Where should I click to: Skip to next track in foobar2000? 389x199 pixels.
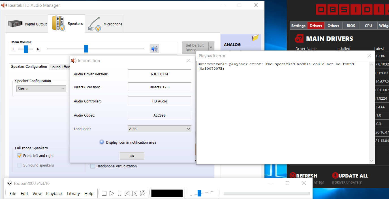pyautogui.click(x=135, y=193)
